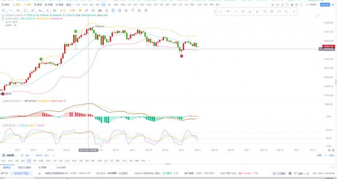This screenshot has width=337, height=179.
Task: Switch to the 小A分析 tab
Action: tap(61, 167)
